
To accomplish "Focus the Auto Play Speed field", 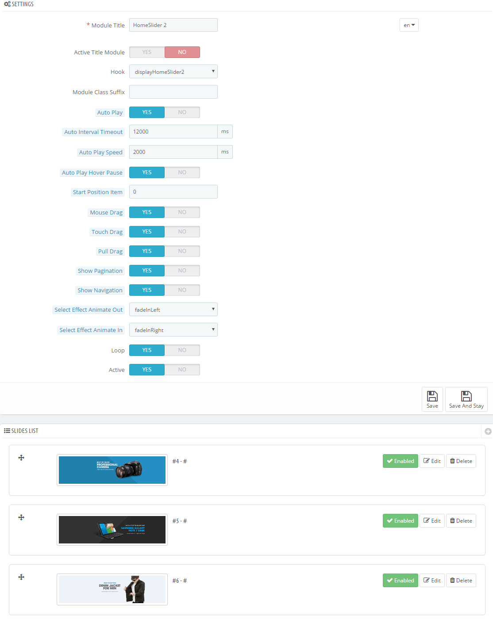I will click(173, 152).
